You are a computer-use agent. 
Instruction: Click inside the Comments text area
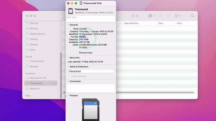coord(91,88)
